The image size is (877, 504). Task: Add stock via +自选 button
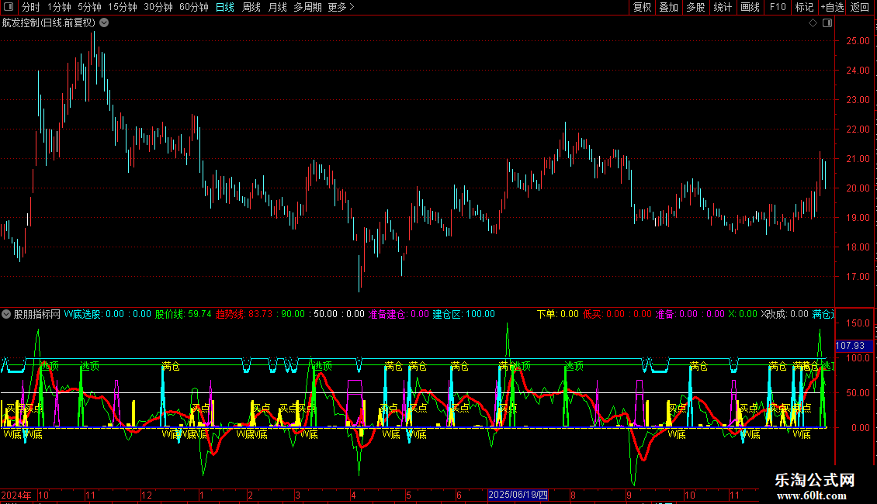tap(831, 8)
